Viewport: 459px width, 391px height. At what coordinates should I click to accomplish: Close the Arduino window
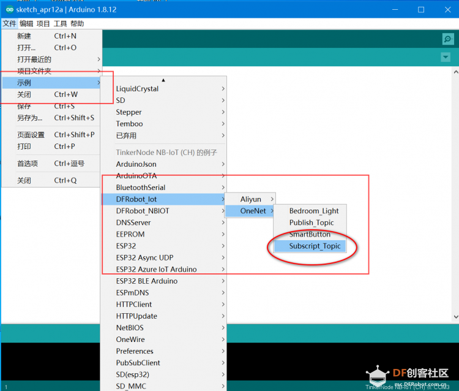[x=447, y=10]
